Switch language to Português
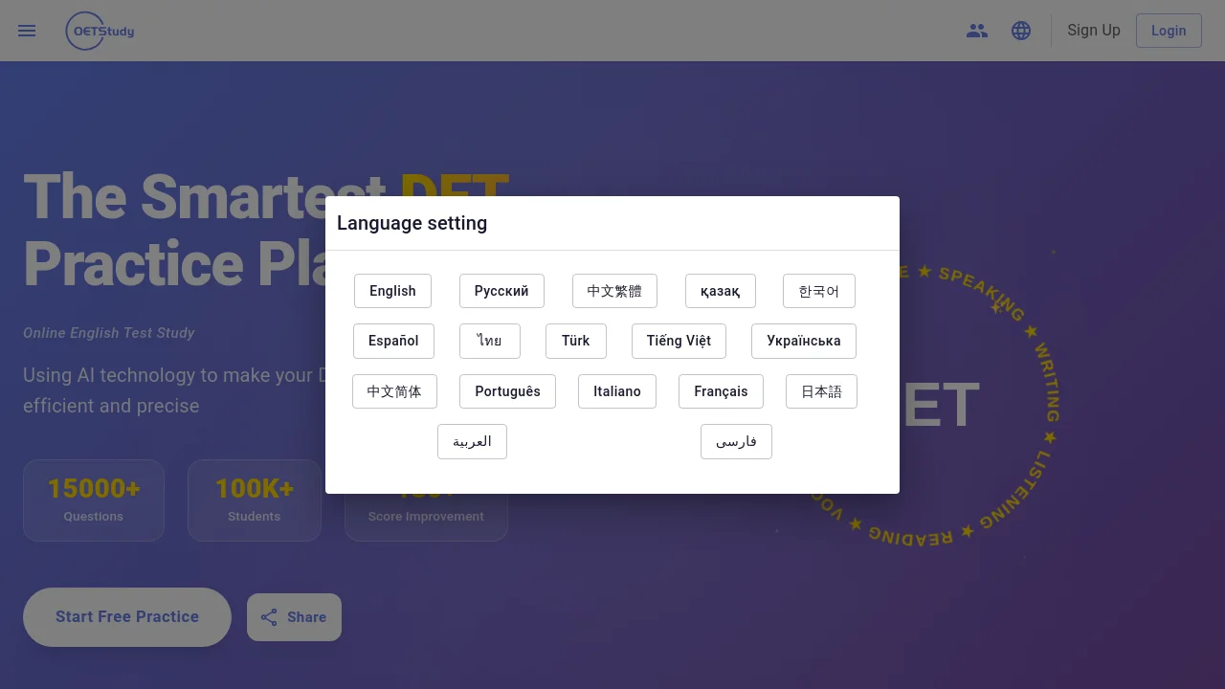1225x689 pixels. pyautogui.click(x=507, y=391)
